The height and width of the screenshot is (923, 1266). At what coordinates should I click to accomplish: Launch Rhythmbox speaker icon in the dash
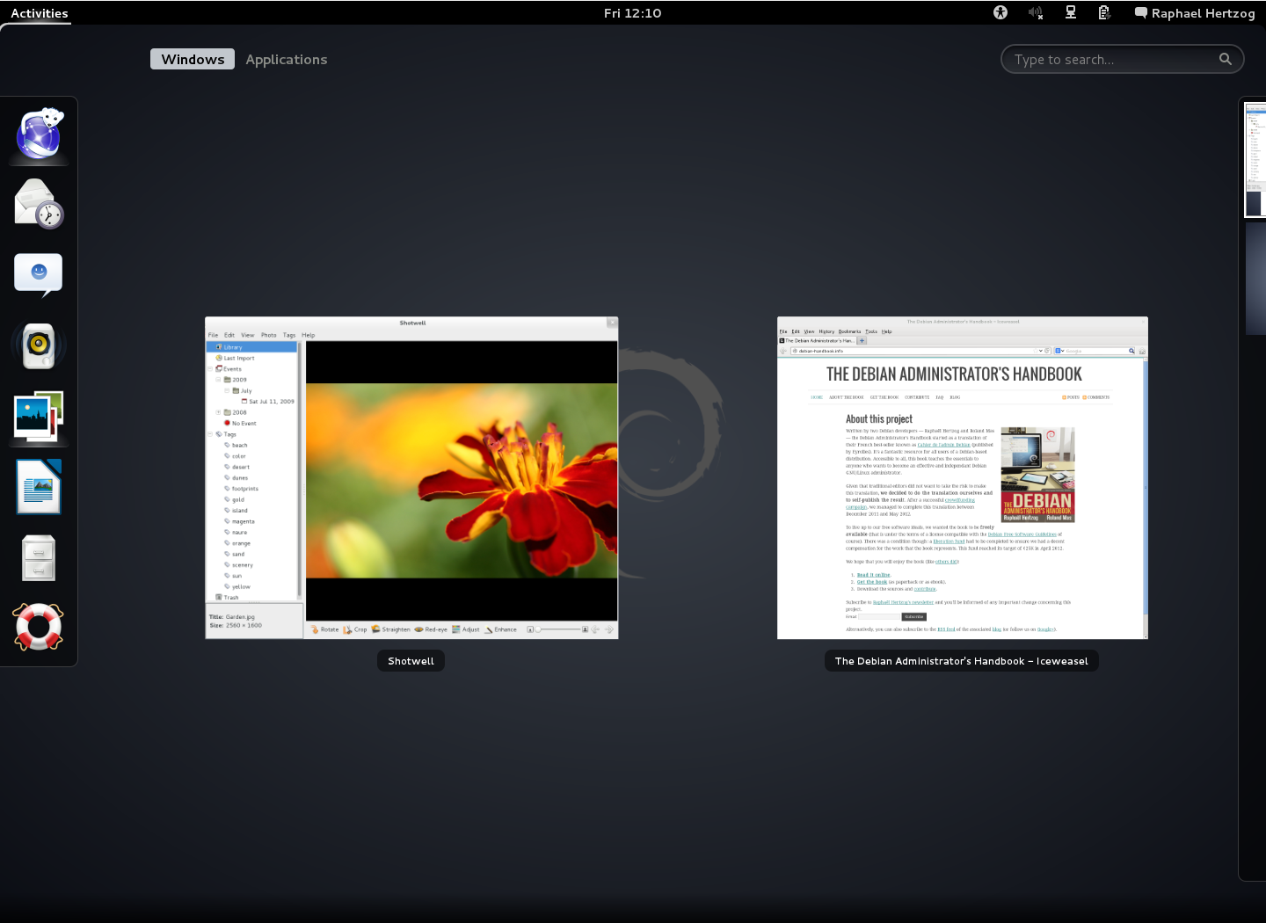click(x=39, y=345)
